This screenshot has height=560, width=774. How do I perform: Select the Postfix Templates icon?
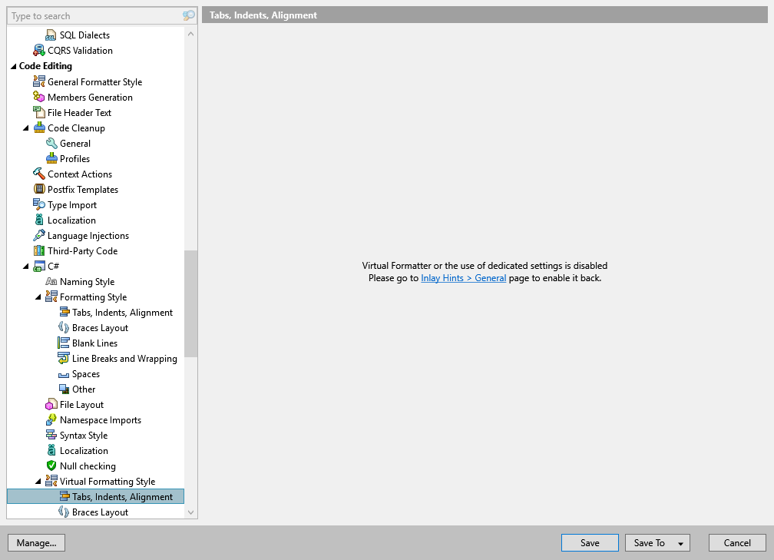(x=41, y=189)
